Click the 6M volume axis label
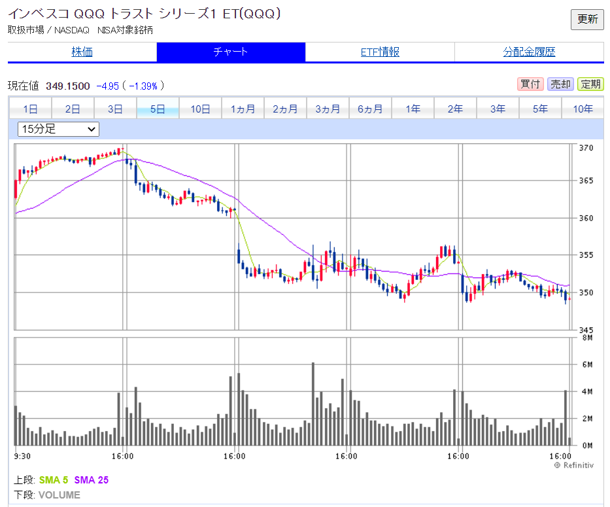Screen dimensions: 610x507 click(587, 365)
